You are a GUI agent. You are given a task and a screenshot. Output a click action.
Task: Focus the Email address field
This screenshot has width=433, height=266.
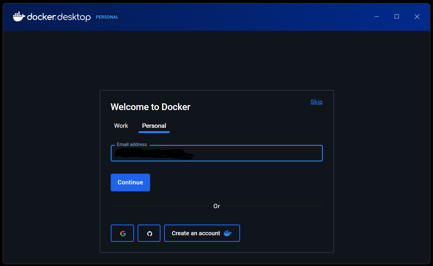tap(217, 153)
